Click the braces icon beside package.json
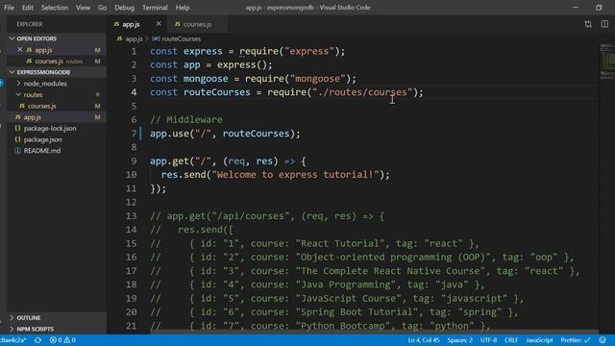Image resolution: width=615 pixels, height=346 pixels. coord(17,139)
